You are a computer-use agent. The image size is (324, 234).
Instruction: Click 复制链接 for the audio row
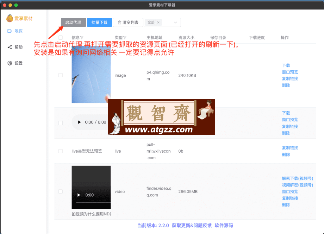[x=290, y=127]
